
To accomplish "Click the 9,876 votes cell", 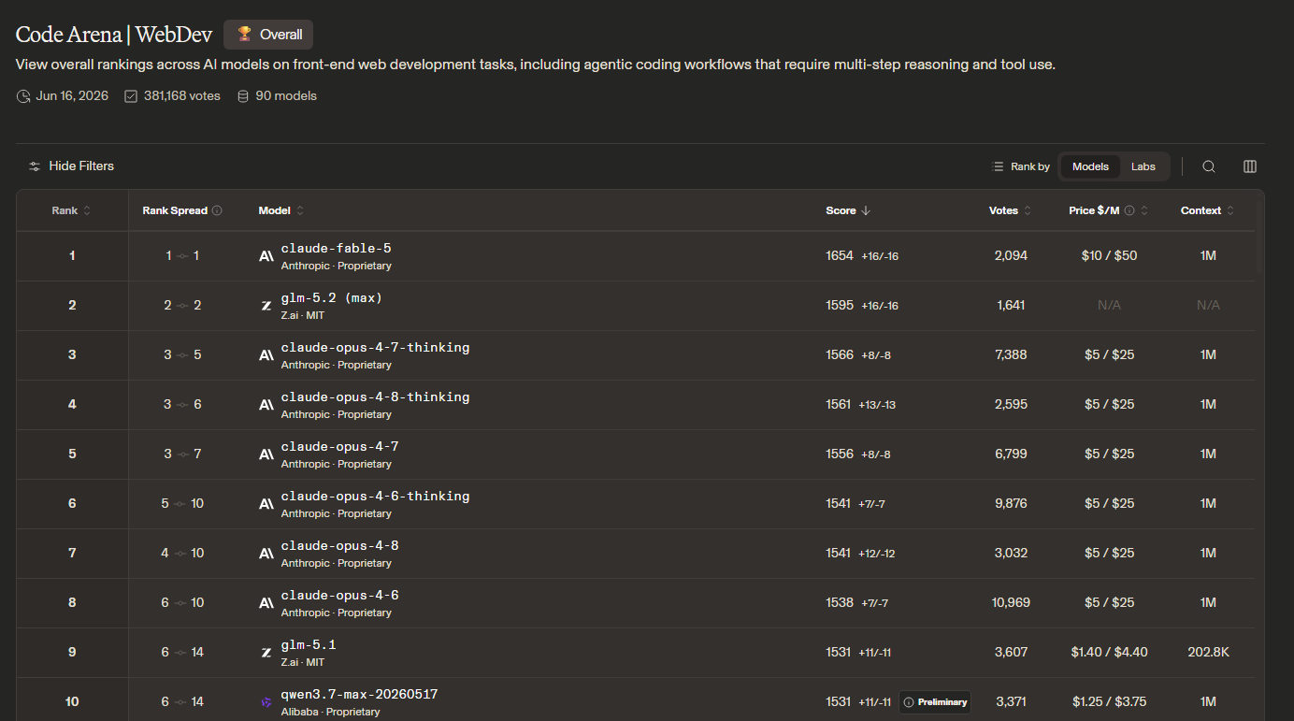I will coord(1011,504).
